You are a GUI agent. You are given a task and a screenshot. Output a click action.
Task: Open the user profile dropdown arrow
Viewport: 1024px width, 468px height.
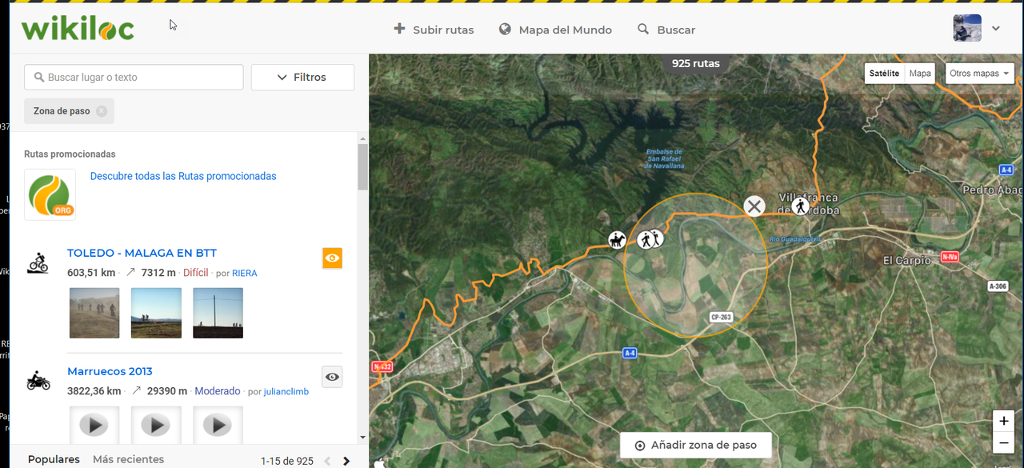[x=996, y=28]
